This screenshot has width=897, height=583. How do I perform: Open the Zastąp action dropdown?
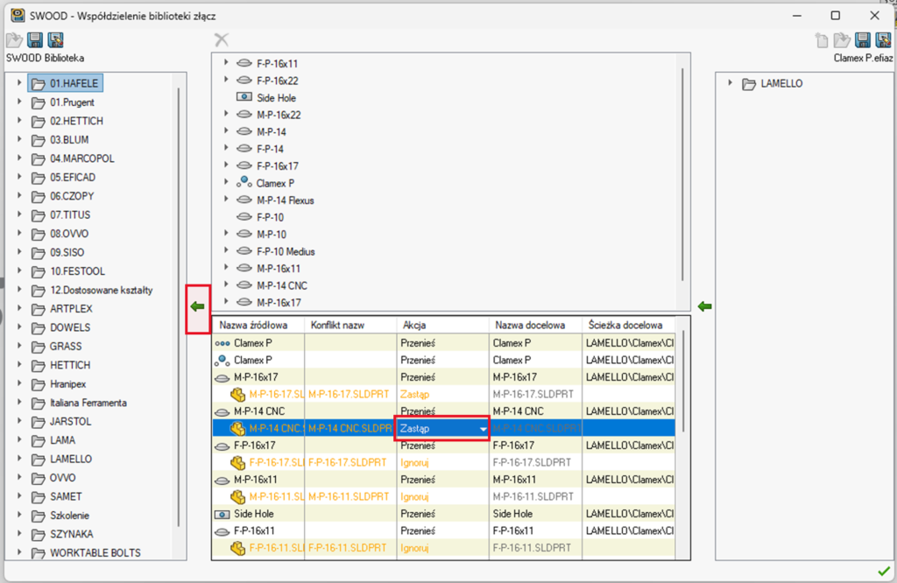coord(482,428)
